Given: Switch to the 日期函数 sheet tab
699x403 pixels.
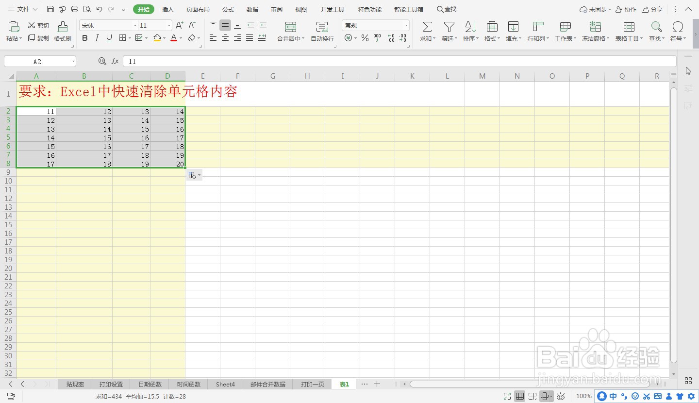Looking at the screenshot, I should point(150,384).
